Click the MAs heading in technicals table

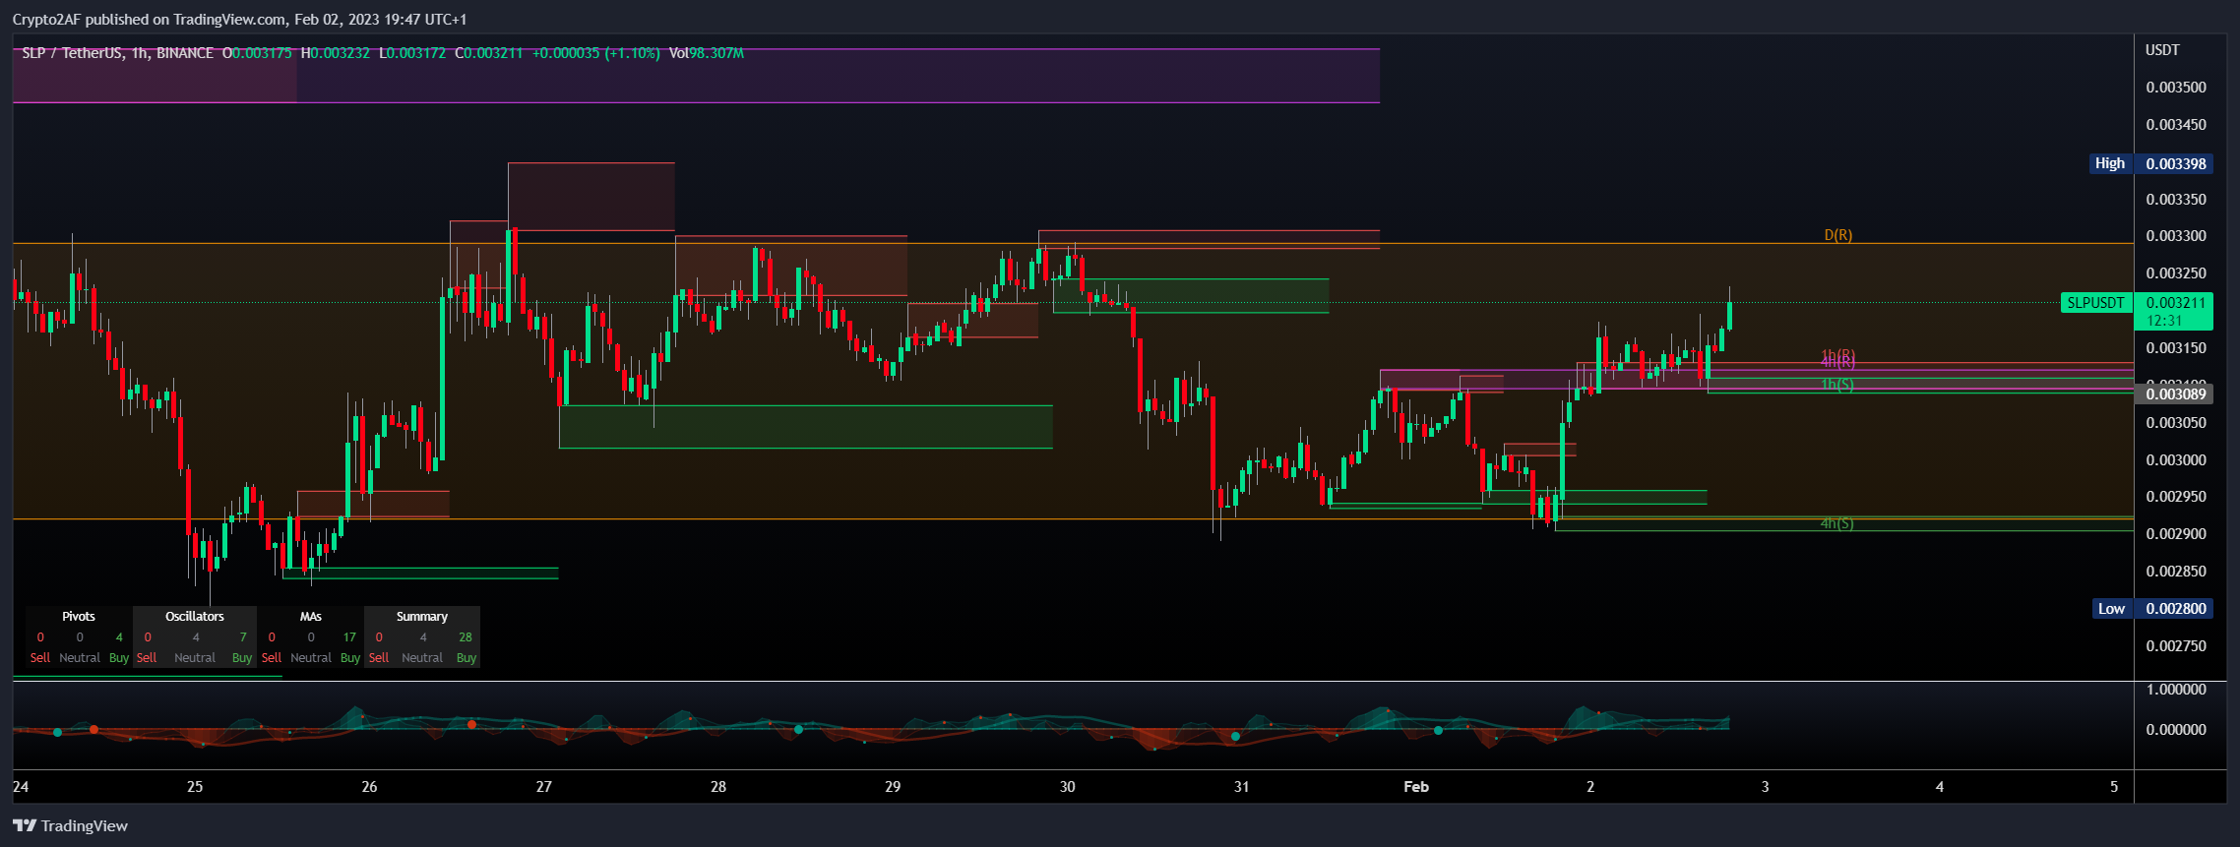pos(311,617)
